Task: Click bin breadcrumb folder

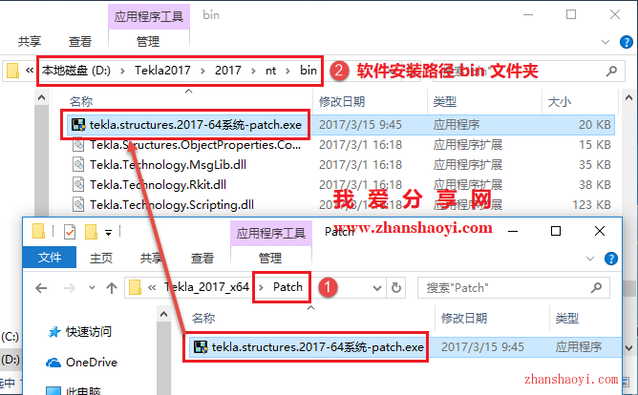Action: click(308, 71)
